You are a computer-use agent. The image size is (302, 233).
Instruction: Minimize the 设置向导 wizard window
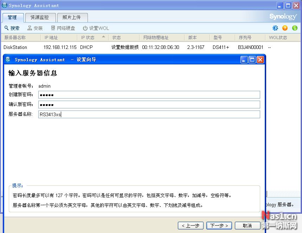click(x=244, y=60)
